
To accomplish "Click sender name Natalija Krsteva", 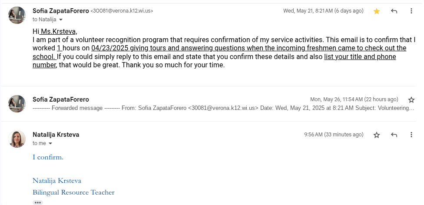I will pos(56,135).
